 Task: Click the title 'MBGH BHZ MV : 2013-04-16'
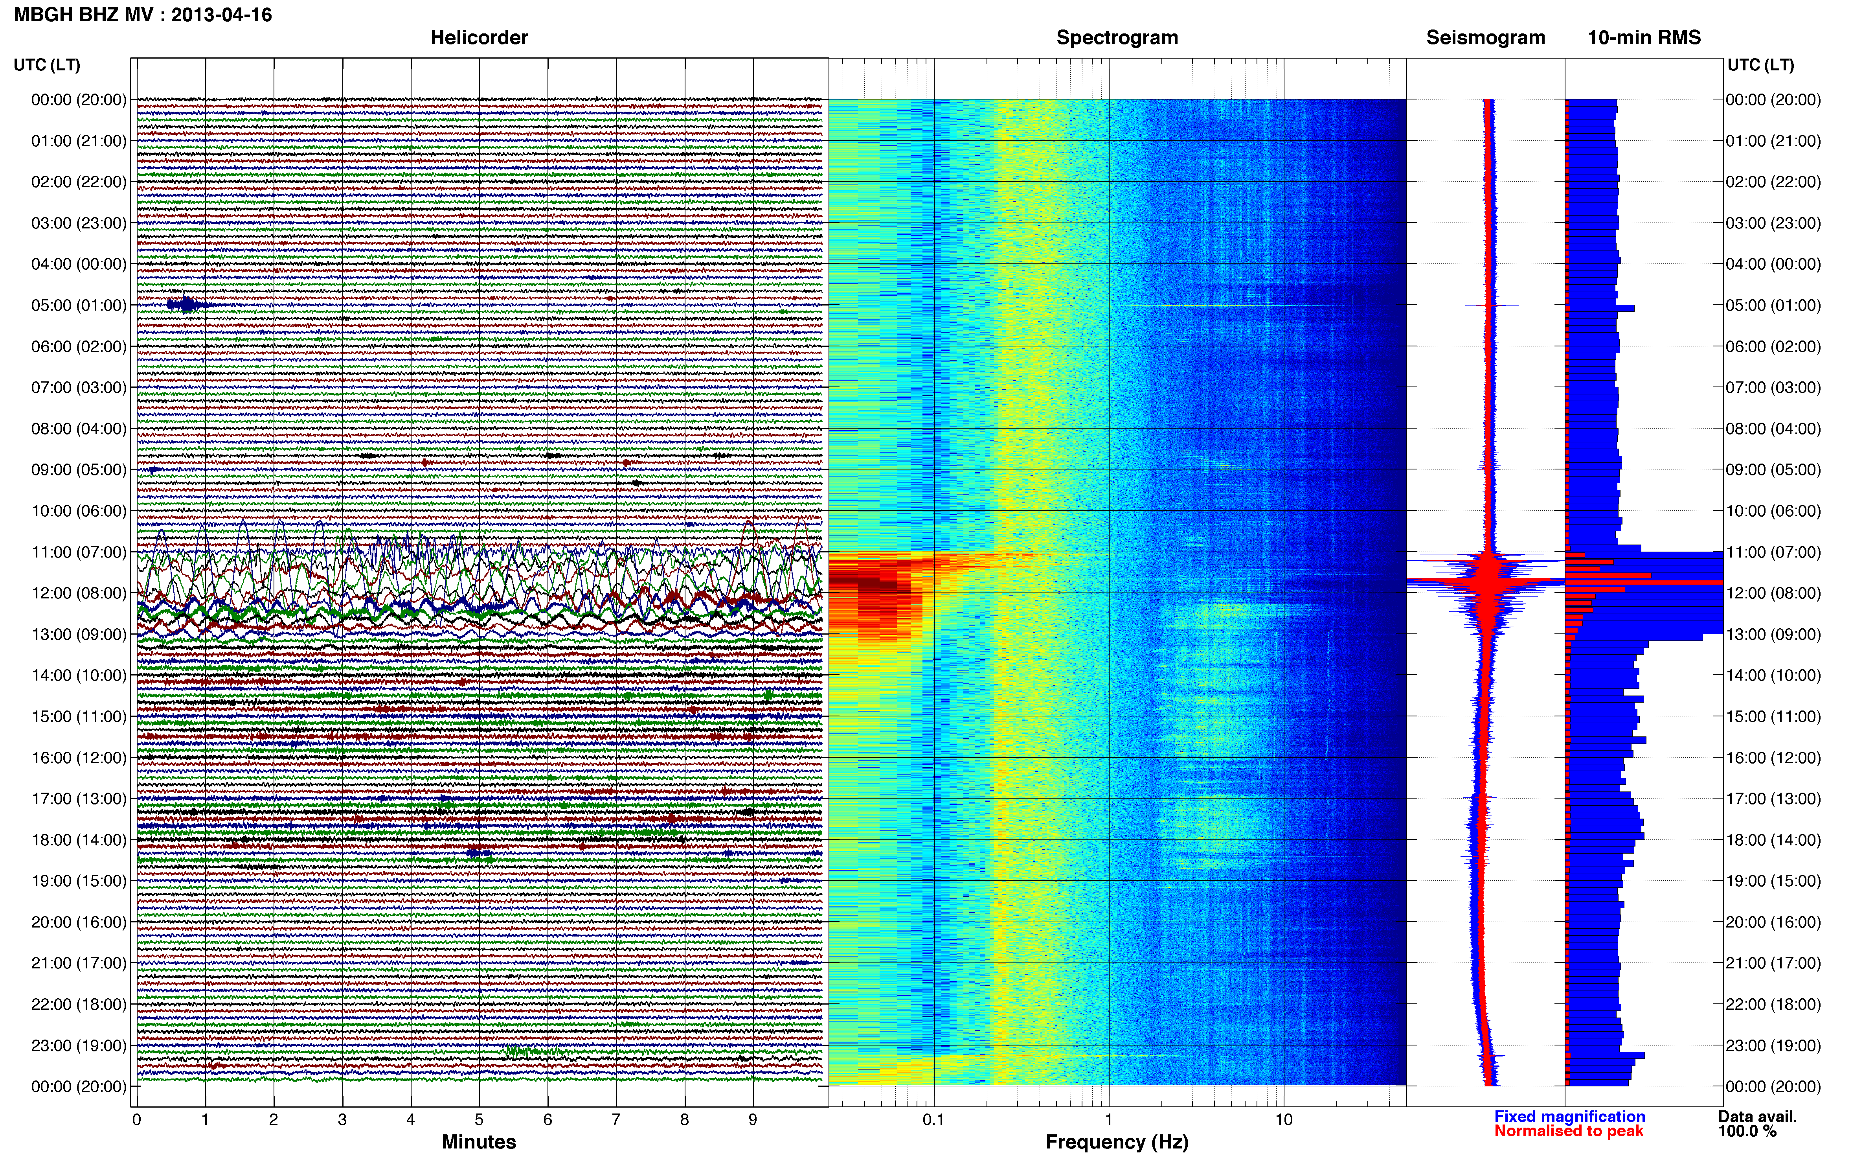point(143,15)
